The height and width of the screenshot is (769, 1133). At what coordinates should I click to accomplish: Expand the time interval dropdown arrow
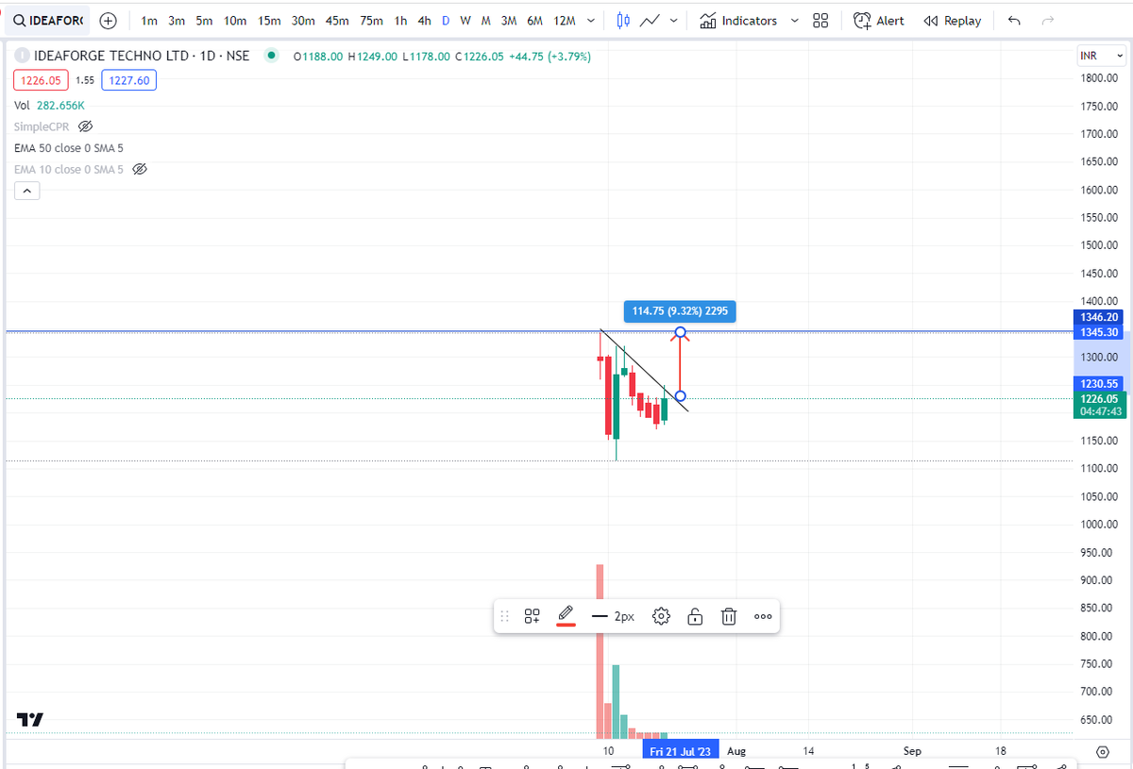pyautogui.click(x=591, y=21)
